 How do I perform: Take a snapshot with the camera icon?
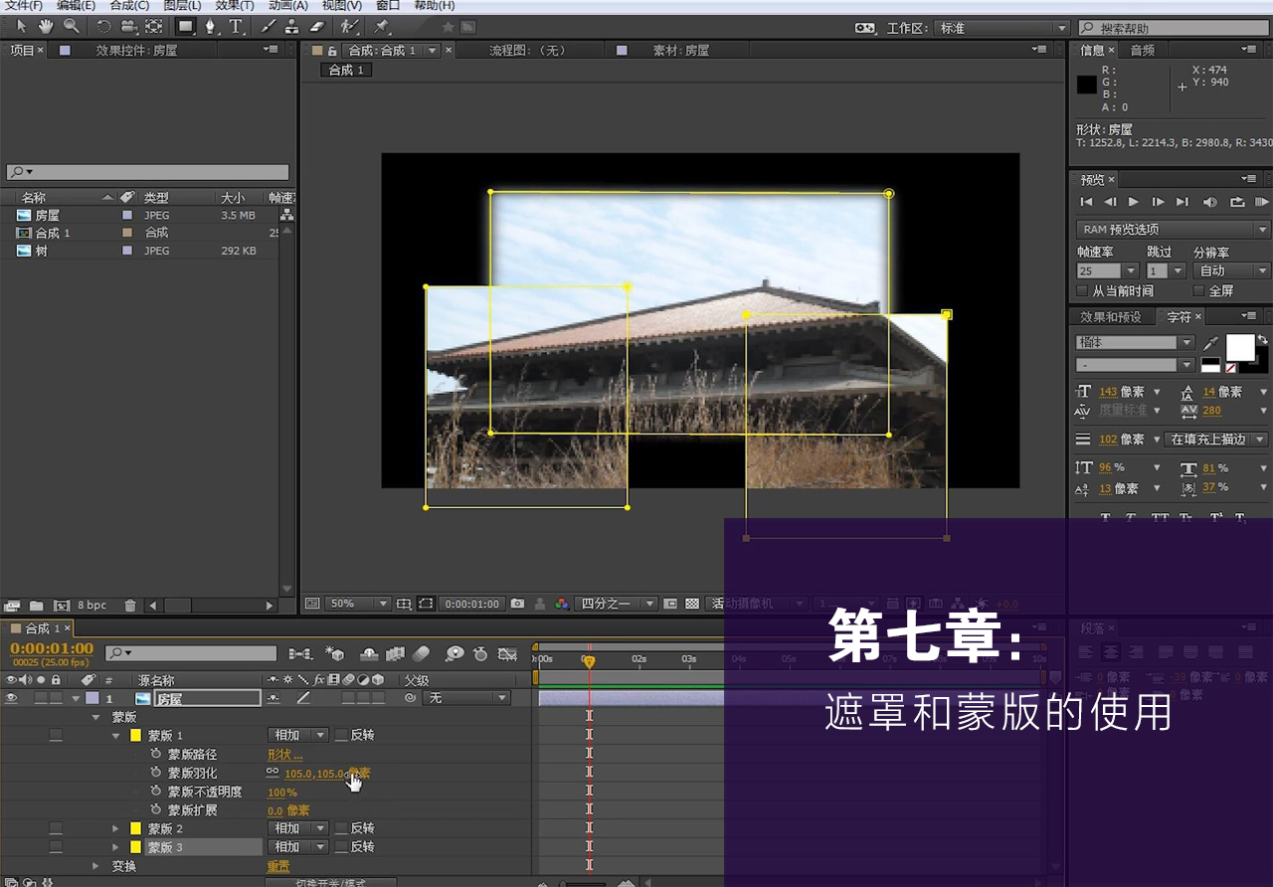click(517, 604)
